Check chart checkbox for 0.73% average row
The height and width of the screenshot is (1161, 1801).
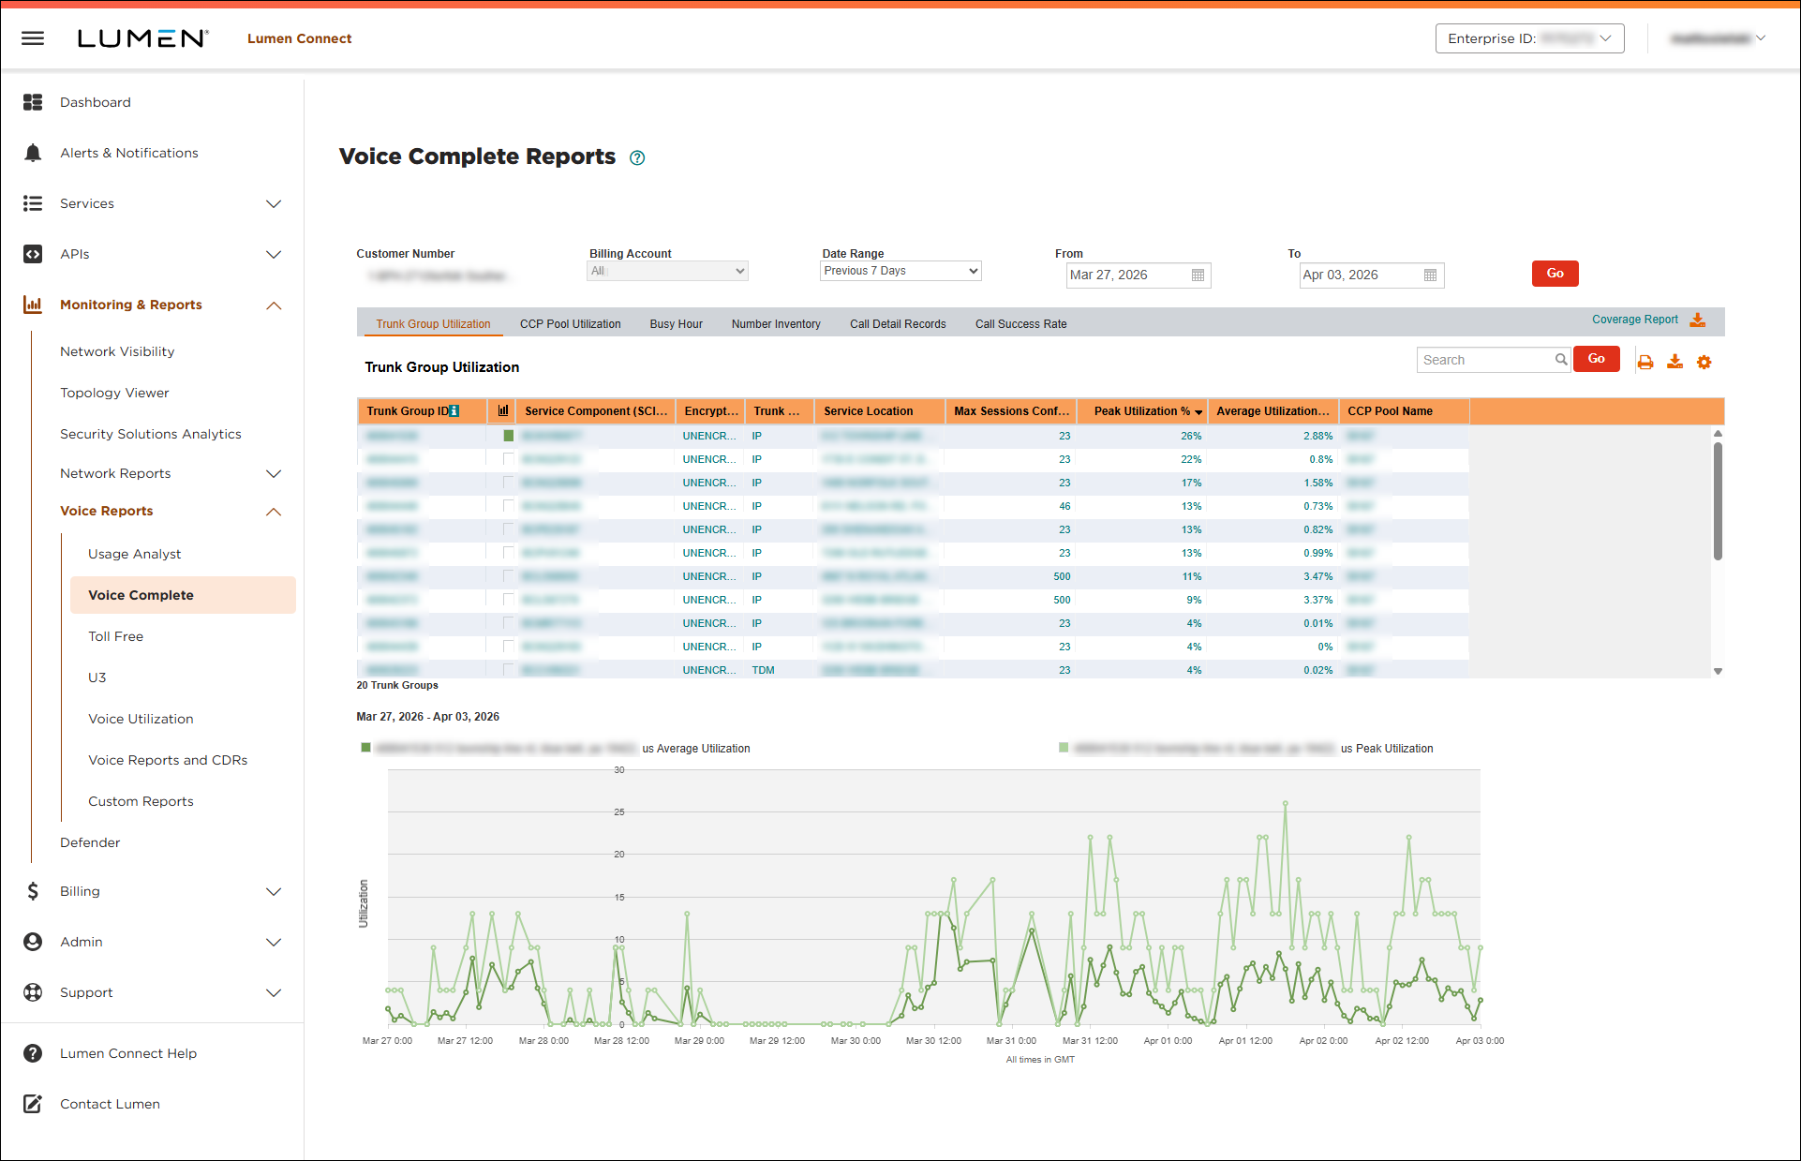tap(508, 506)
